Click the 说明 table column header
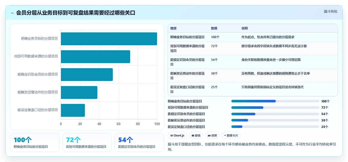Viewport: 348px width, 162px height. (245, 28)
